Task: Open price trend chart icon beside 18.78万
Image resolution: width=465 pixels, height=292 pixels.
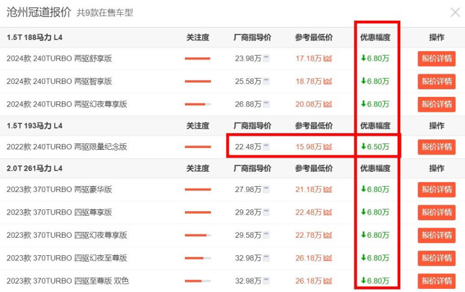Action: pyautogui.click(x=328, y=81)
